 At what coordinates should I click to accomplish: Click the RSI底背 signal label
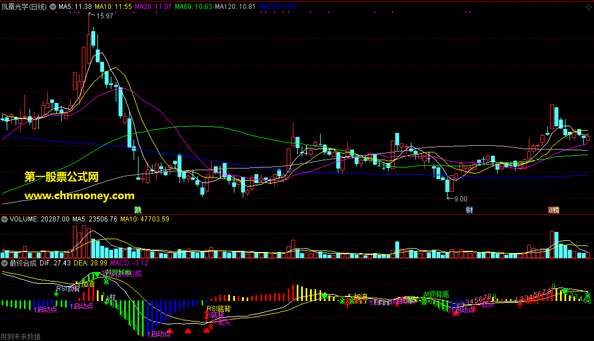[219, 309]
